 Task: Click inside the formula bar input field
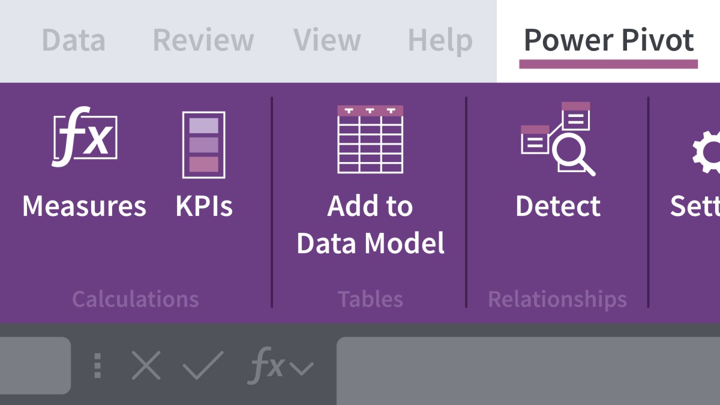pyautogui.click(x=528, y=365)
